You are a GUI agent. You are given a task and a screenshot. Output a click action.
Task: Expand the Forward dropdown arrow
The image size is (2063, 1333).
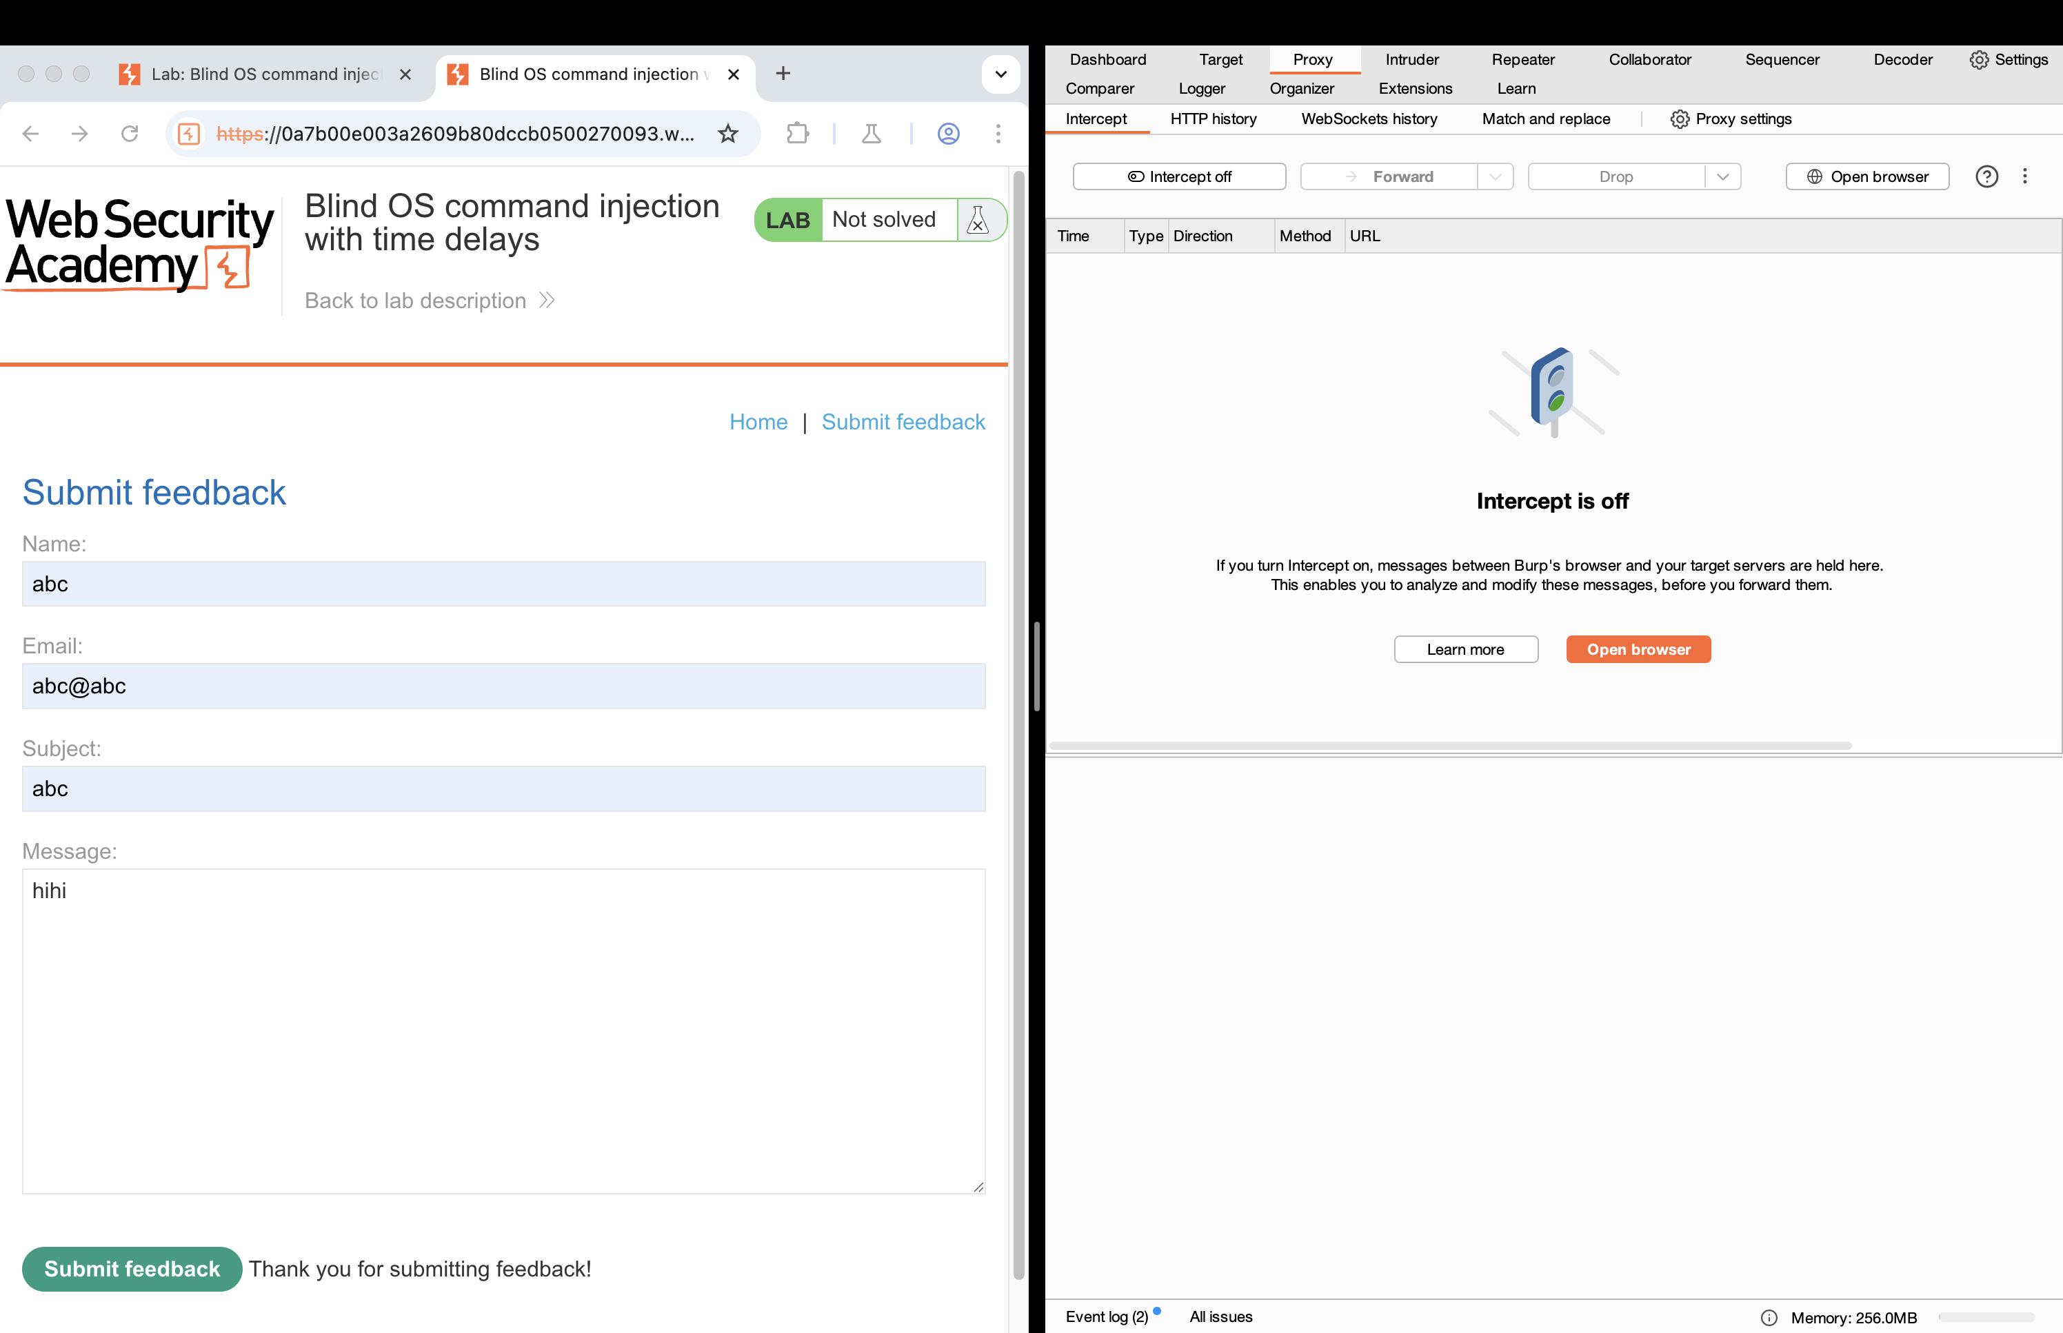1495,176
